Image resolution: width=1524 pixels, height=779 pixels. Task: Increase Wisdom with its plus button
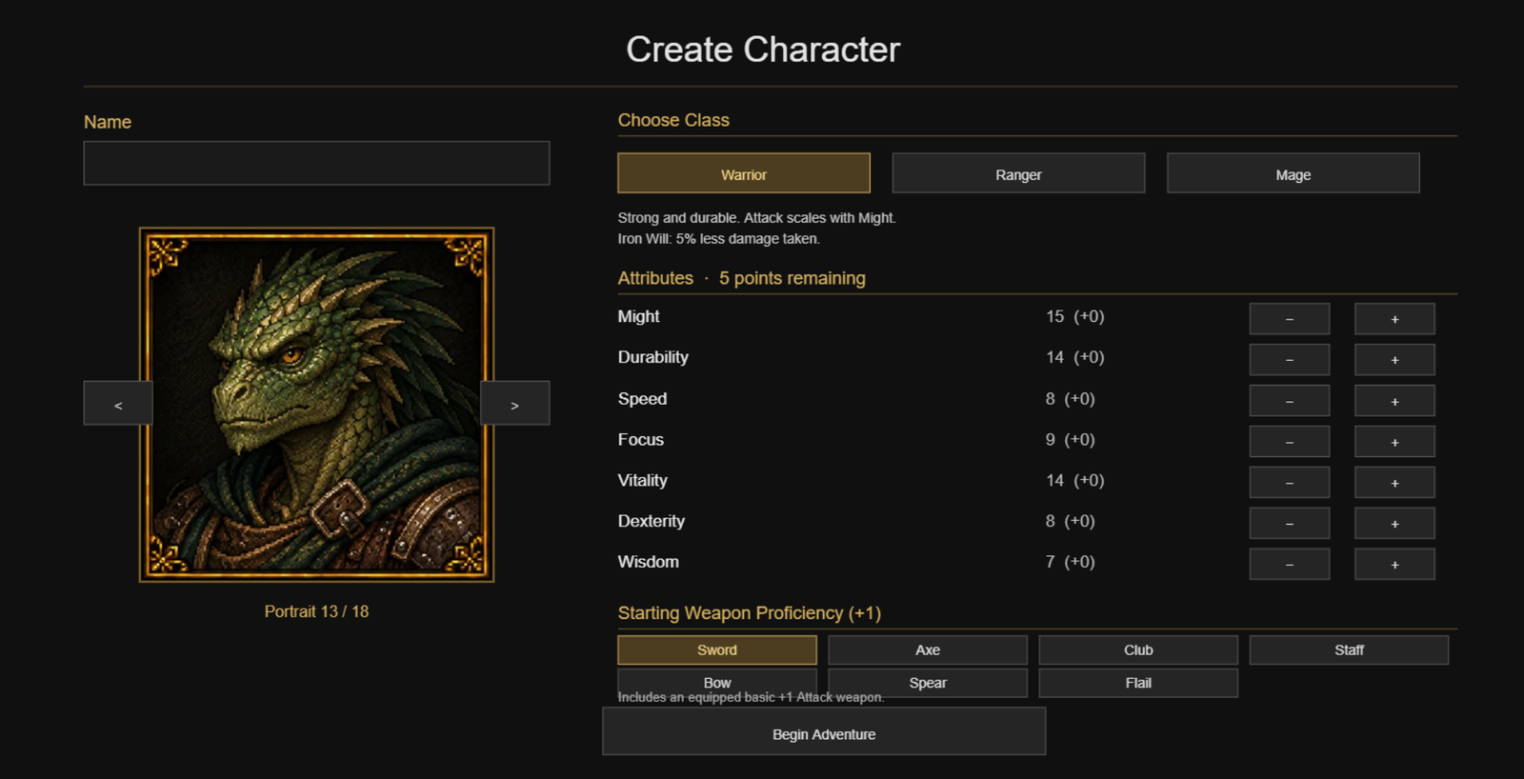[1394, 565]
